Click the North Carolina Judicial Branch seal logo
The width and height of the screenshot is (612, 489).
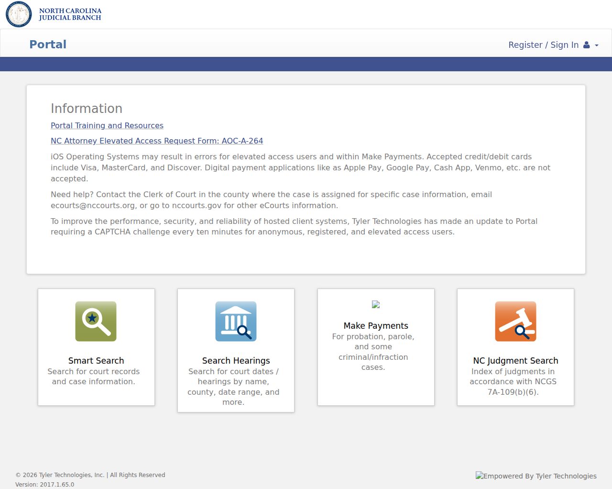point(19,14)
